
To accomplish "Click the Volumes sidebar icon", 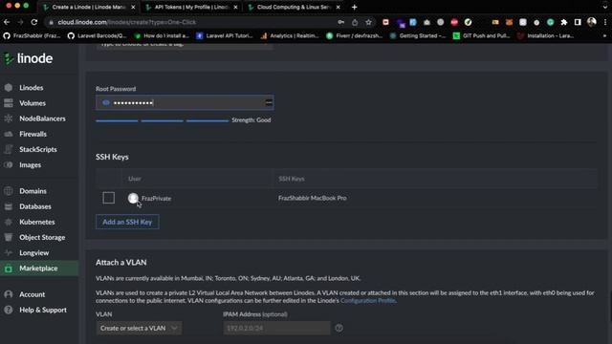I will 9,103.
